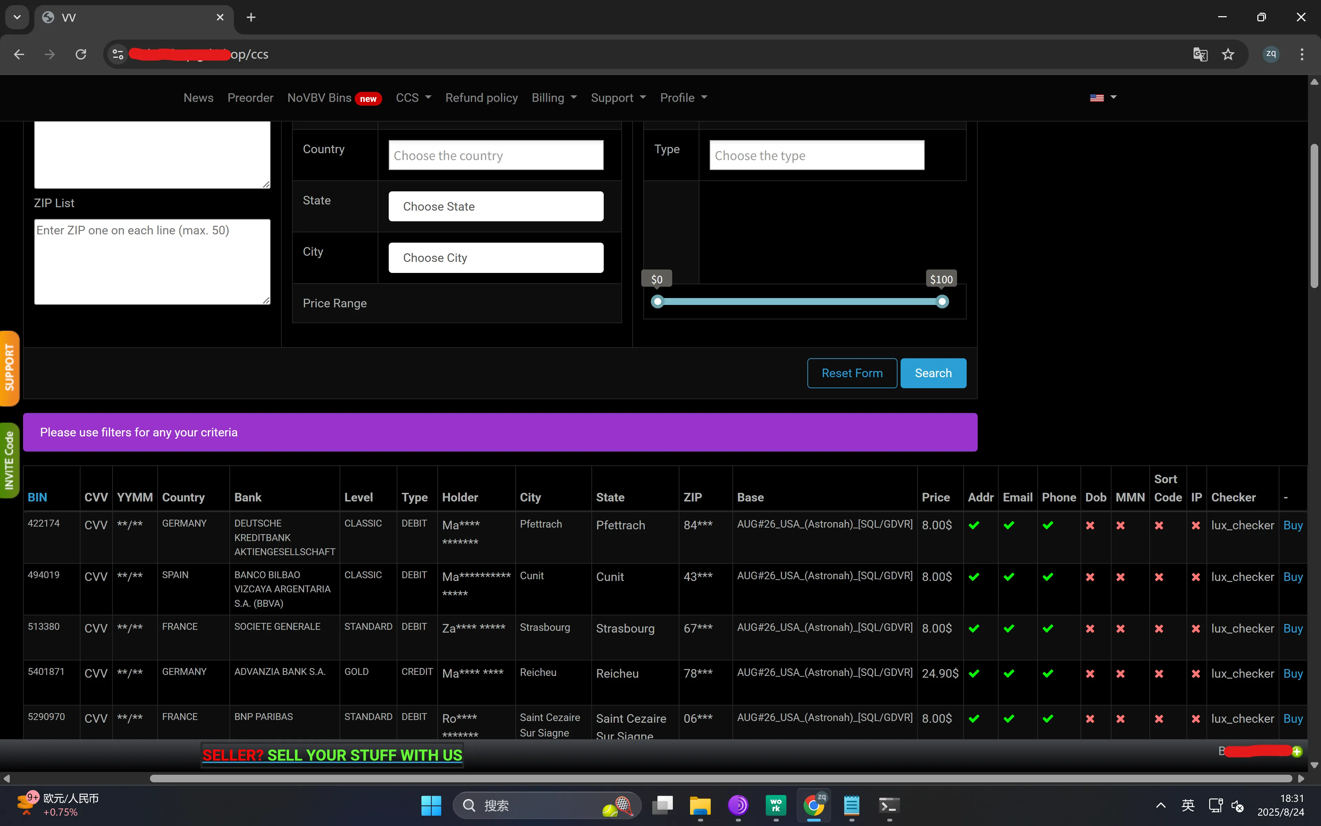
Task: Click into the ZIP List text area
Action: pyautogui.click(x=152, y=262)
